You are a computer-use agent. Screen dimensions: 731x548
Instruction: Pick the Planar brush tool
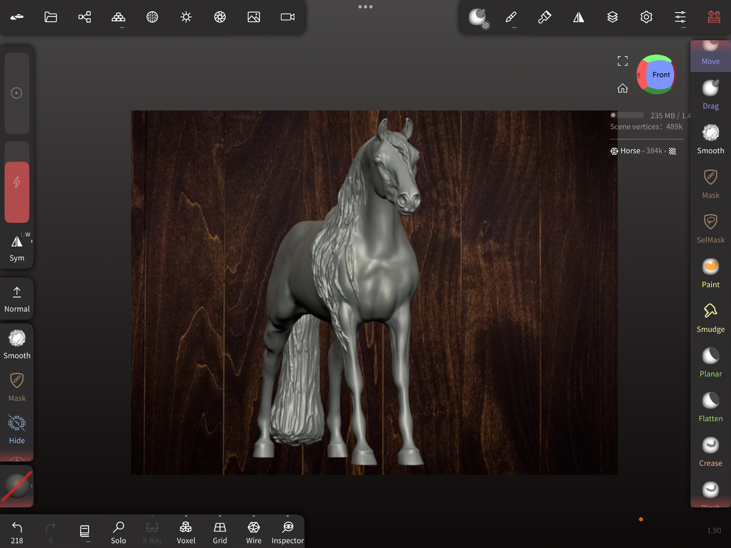(710, 362)
